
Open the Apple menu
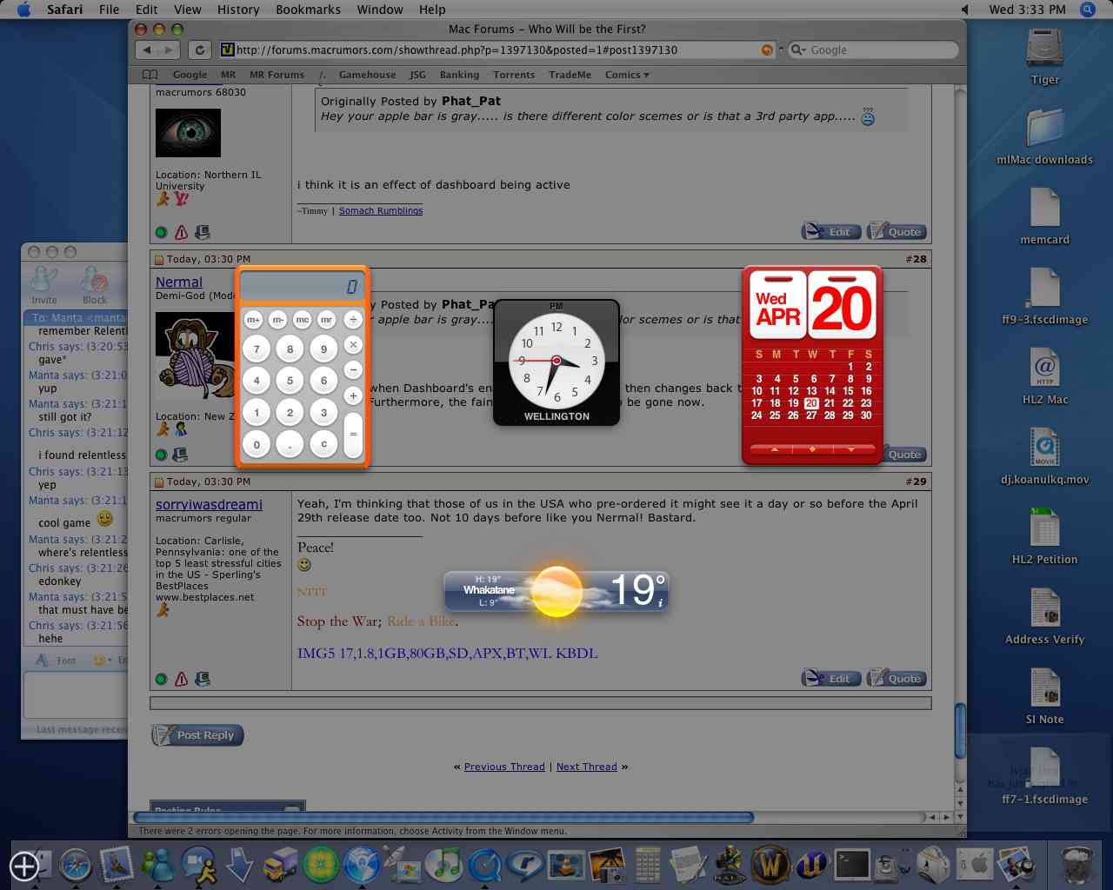pos(23,10)
